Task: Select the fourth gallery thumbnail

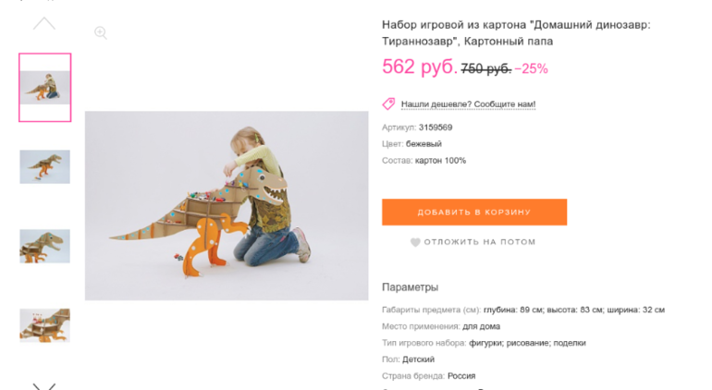Action: click(x=45, y=324)
